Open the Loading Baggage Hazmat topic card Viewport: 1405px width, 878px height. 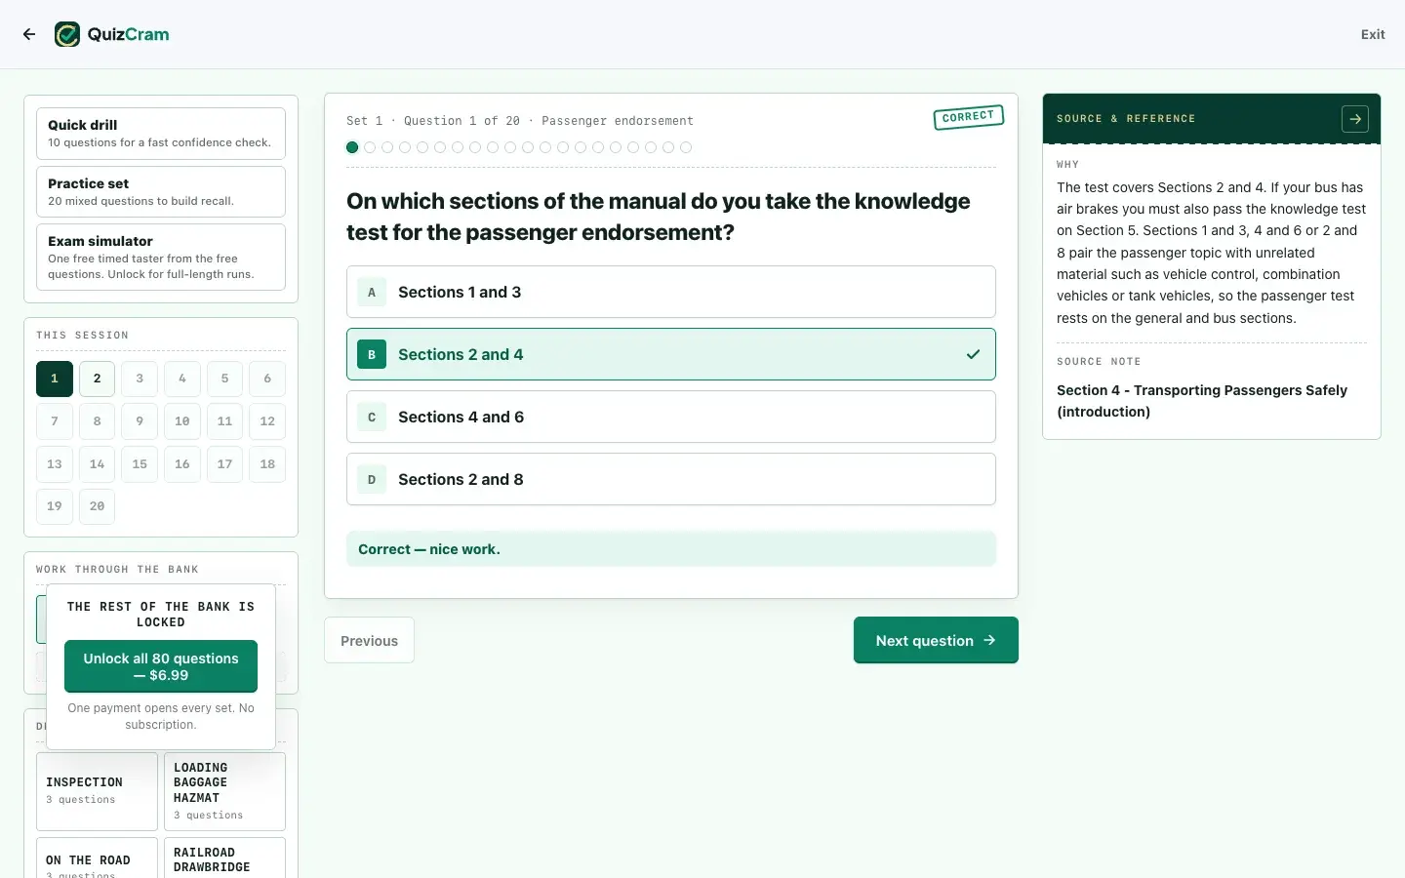(x=224, y=791)
